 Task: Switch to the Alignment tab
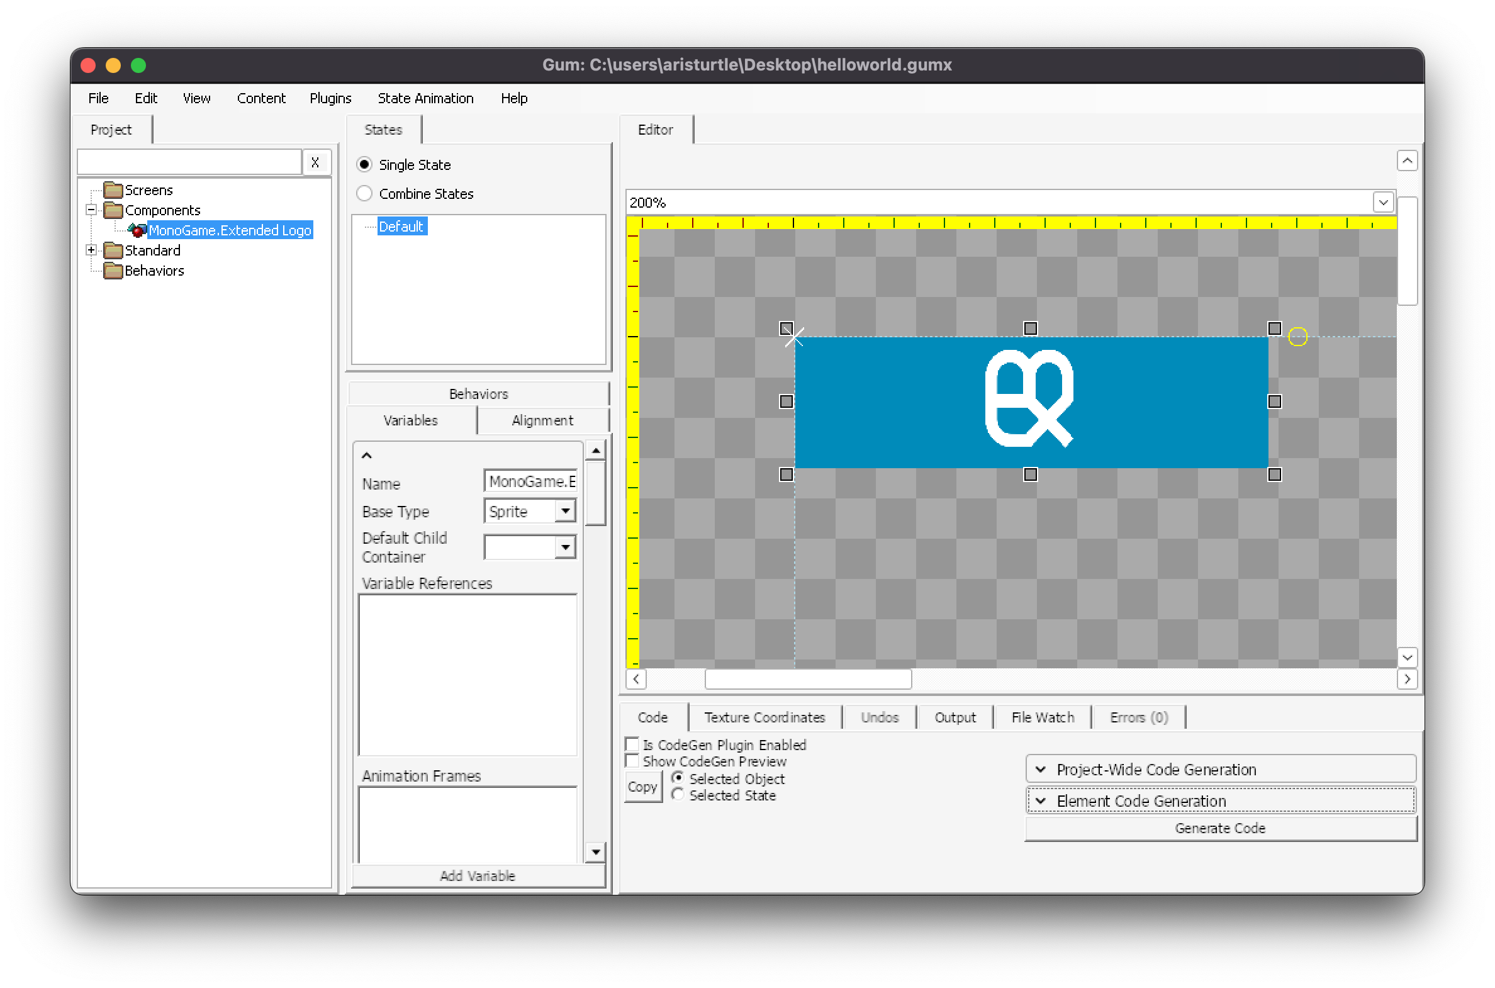click(x=542, y=420)
